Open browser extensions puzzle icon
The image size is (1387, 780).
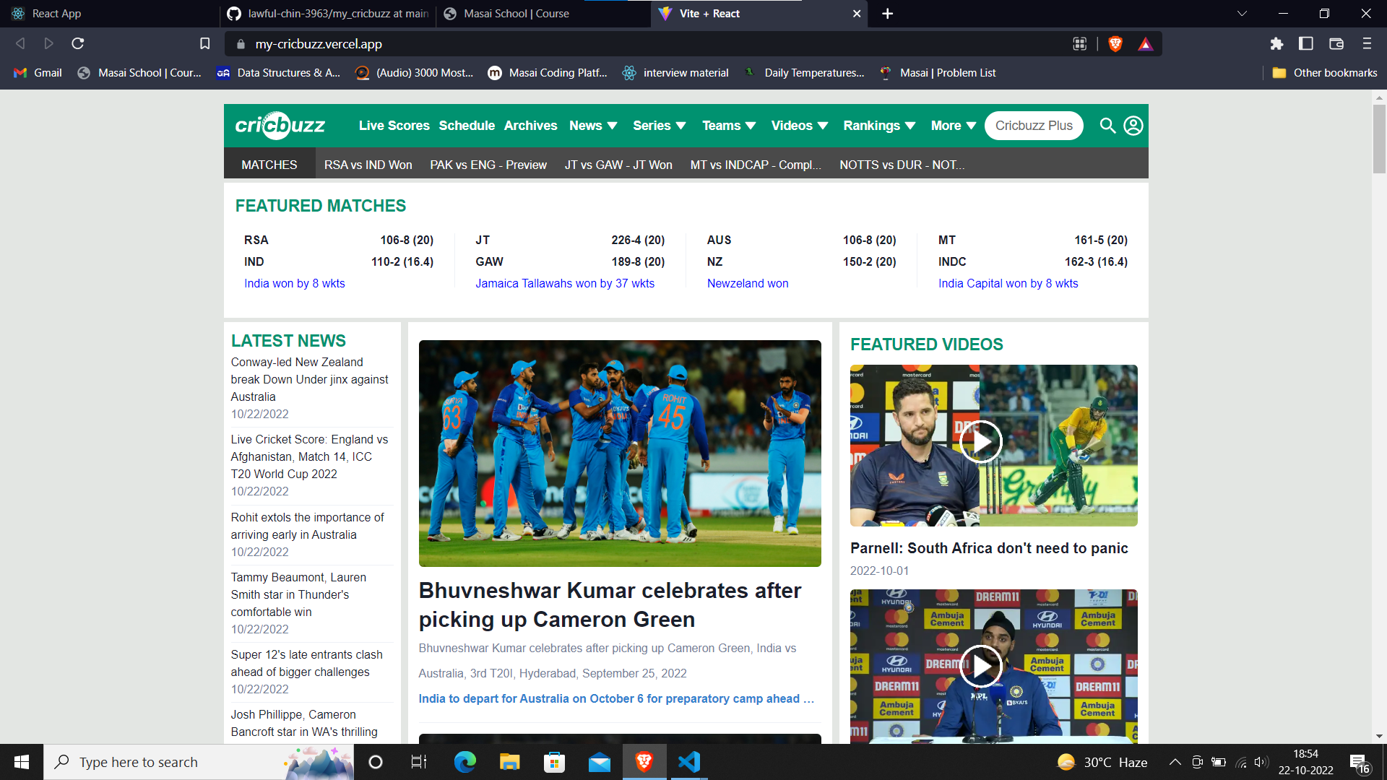tap(1276, 44)
